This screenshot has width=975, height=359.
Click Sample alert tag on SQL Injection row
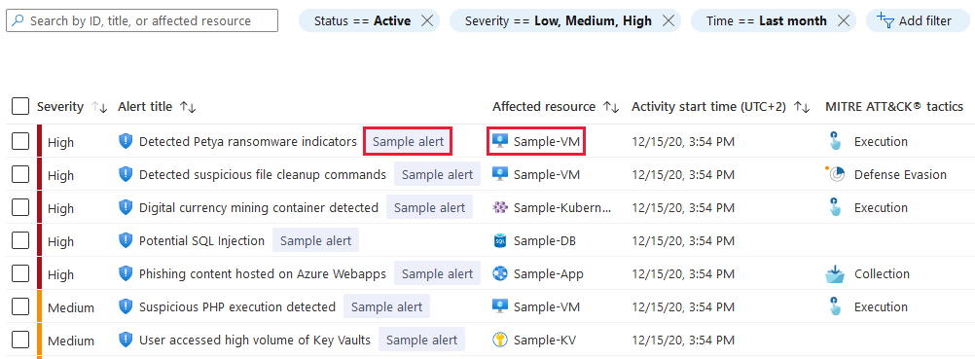(316, 240)
